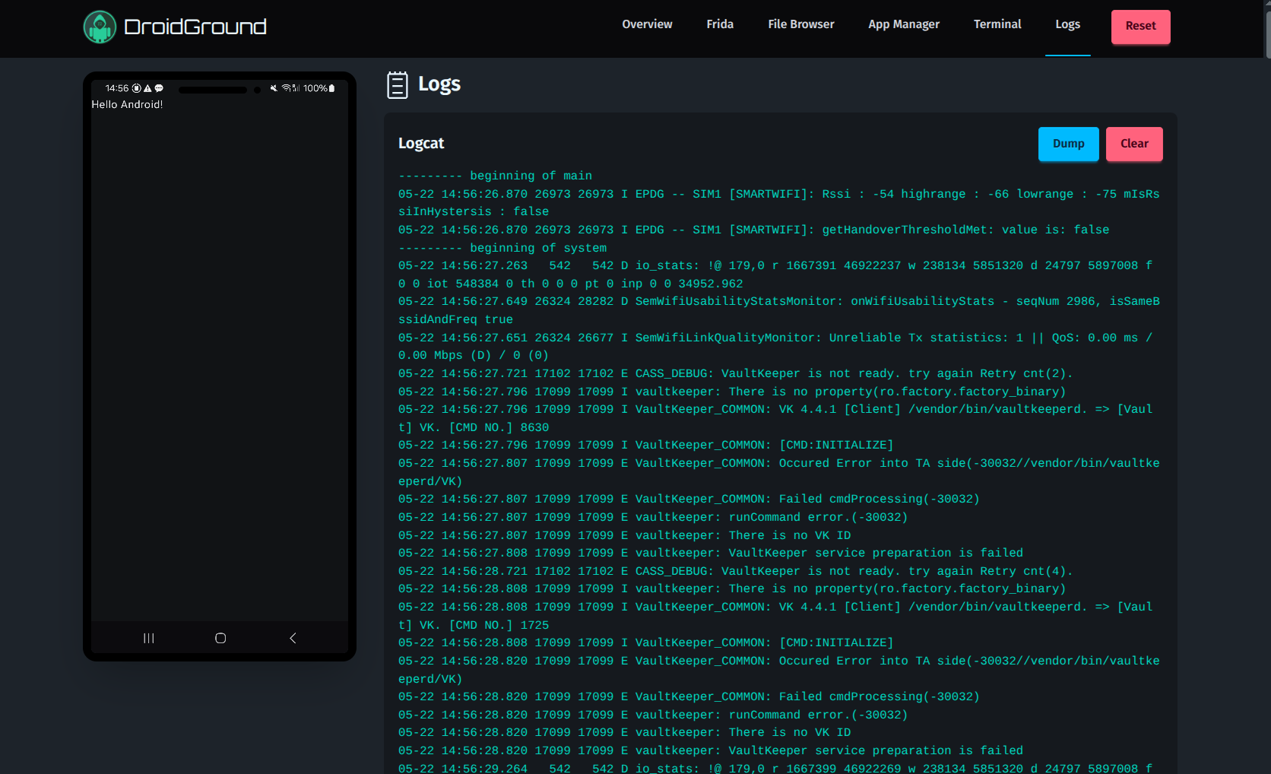1271x774 pixels.
Task: Click the DroidGround brand name
Action: coord(195,27)
